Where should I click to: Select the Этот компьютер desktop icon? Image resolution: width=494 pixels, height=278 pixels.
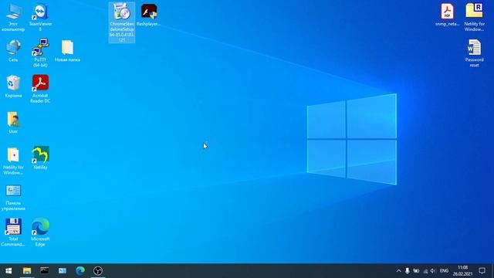point(13,18)
